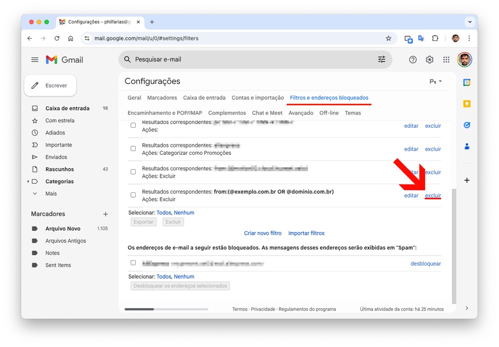Expand the Categorias section in sidebar
This screenshot has width=499, height=347.
[28, 182]
